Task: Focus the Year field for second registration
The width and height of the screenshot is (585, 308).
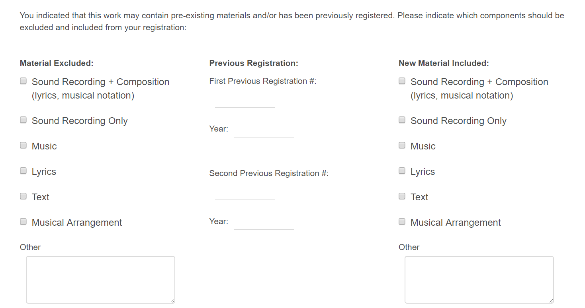Action: [x=264, y=223]
